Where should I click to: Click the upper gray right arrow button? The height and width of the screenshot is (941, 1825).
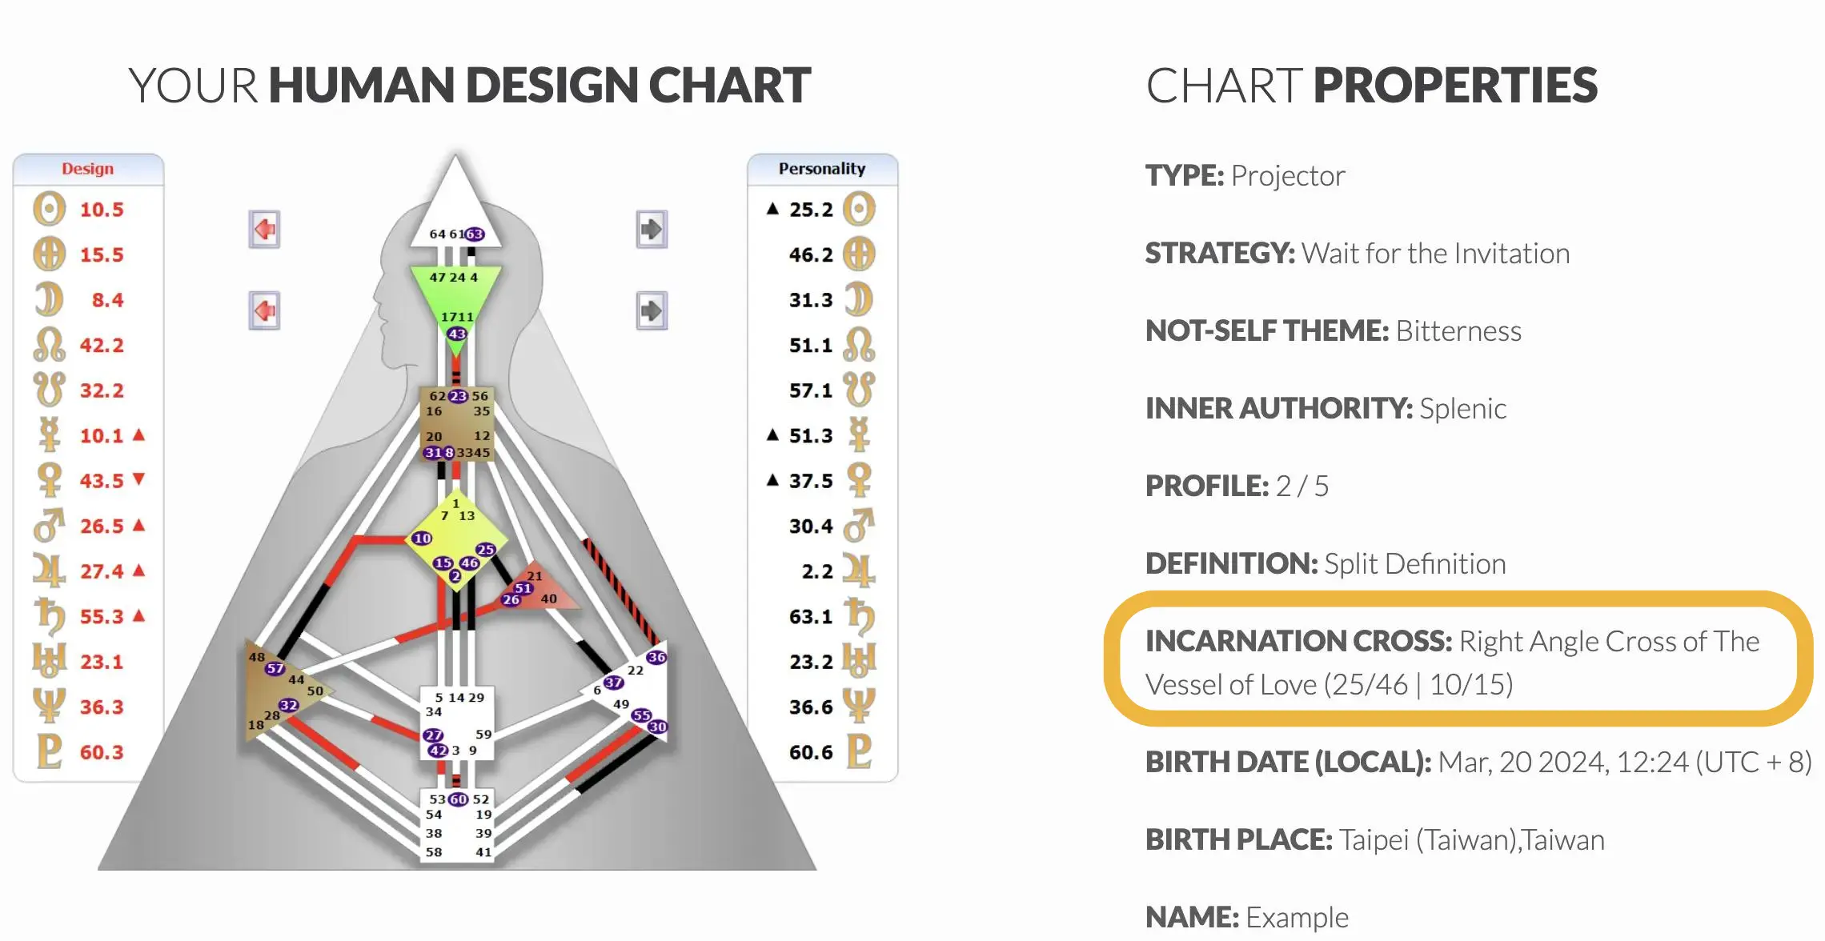click(x=652, y=230)
